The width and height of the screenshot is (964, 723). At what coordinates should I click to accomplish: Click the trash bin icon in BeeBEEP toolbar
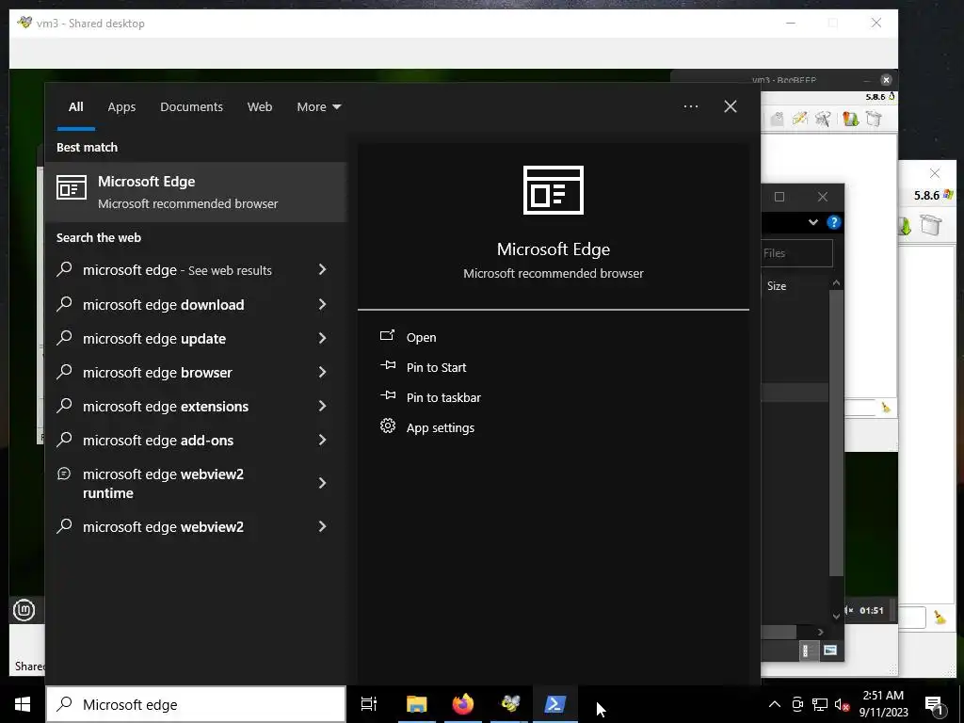(x=874, y=118)
